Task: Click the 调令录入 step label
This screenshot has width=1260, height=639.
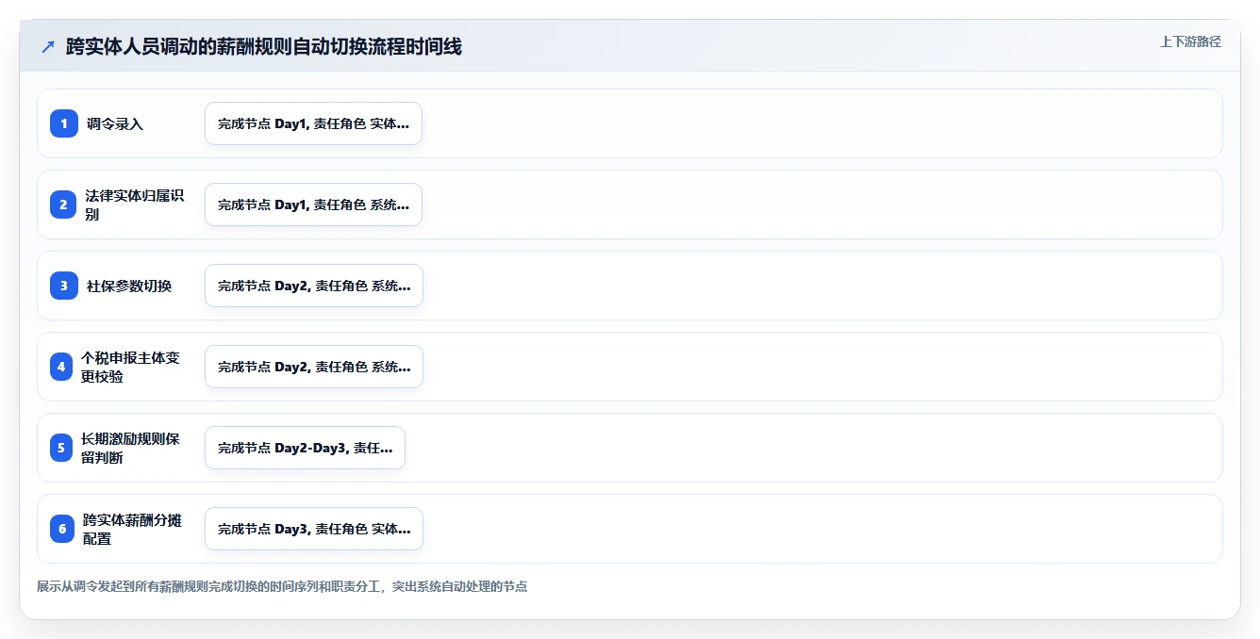Action: (x=115, y=123)
